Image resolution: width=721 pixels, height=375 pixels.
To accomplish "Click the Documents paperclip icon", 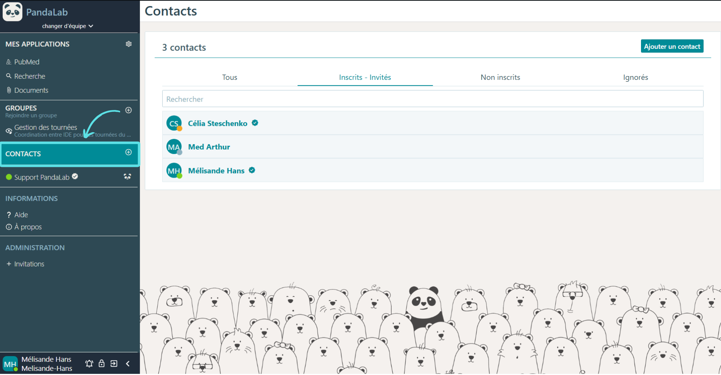I will tap(9, 90).
